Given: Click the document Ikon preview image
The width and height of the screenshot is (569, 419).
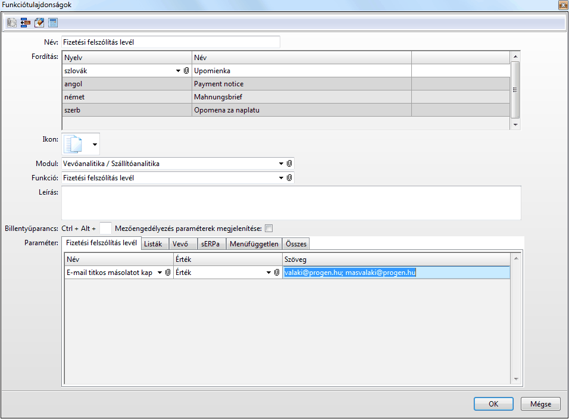Looking at the screenshot, I should point(73,144).
